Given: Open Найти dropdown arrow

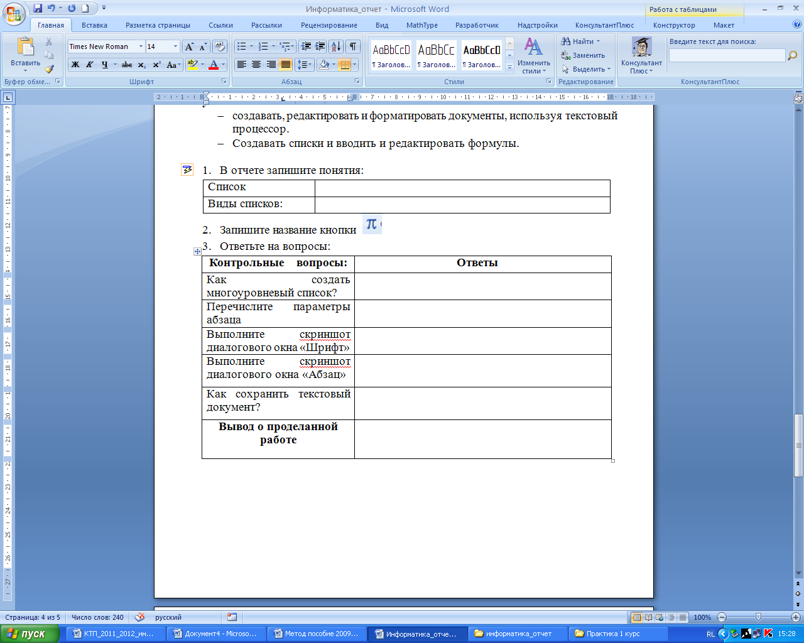Looking at the screenshot, I should [x=598, y=41].
